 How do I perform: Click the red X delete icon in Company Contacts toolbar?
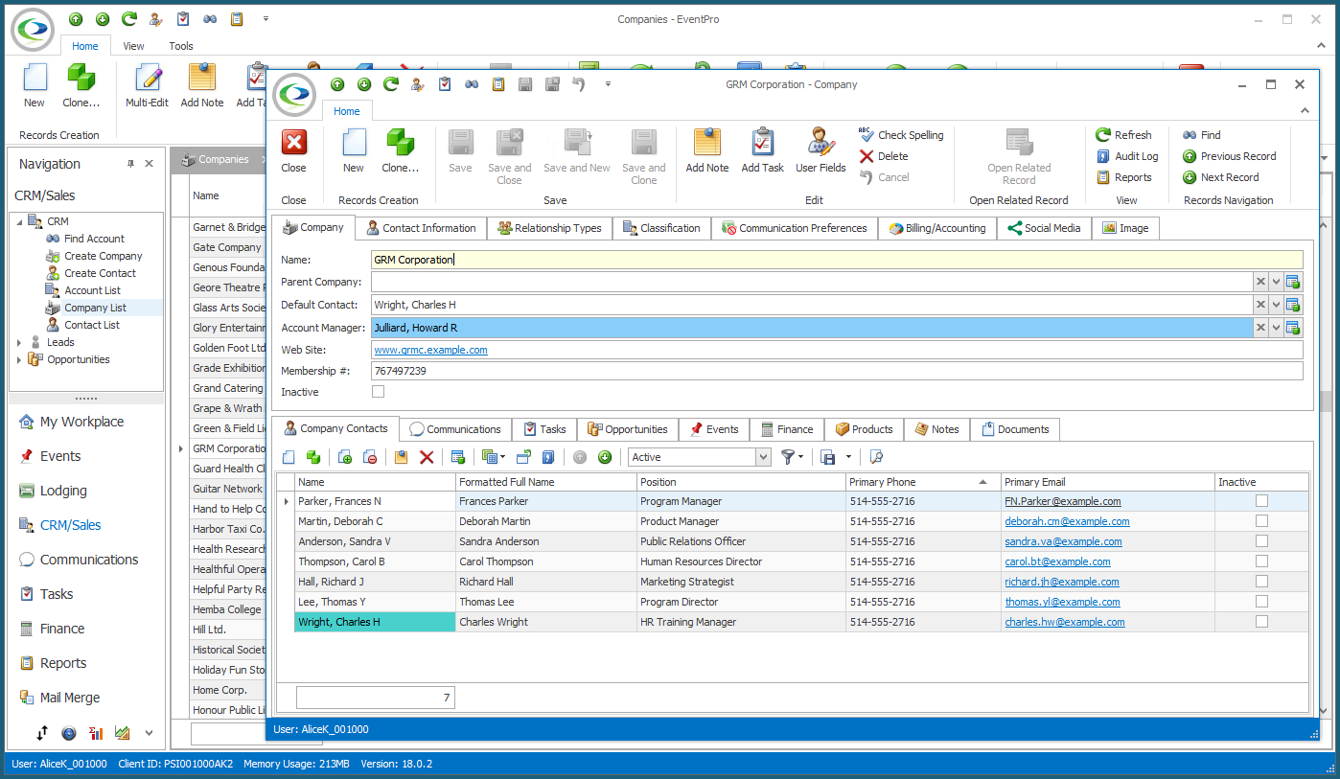click(427, 457)
